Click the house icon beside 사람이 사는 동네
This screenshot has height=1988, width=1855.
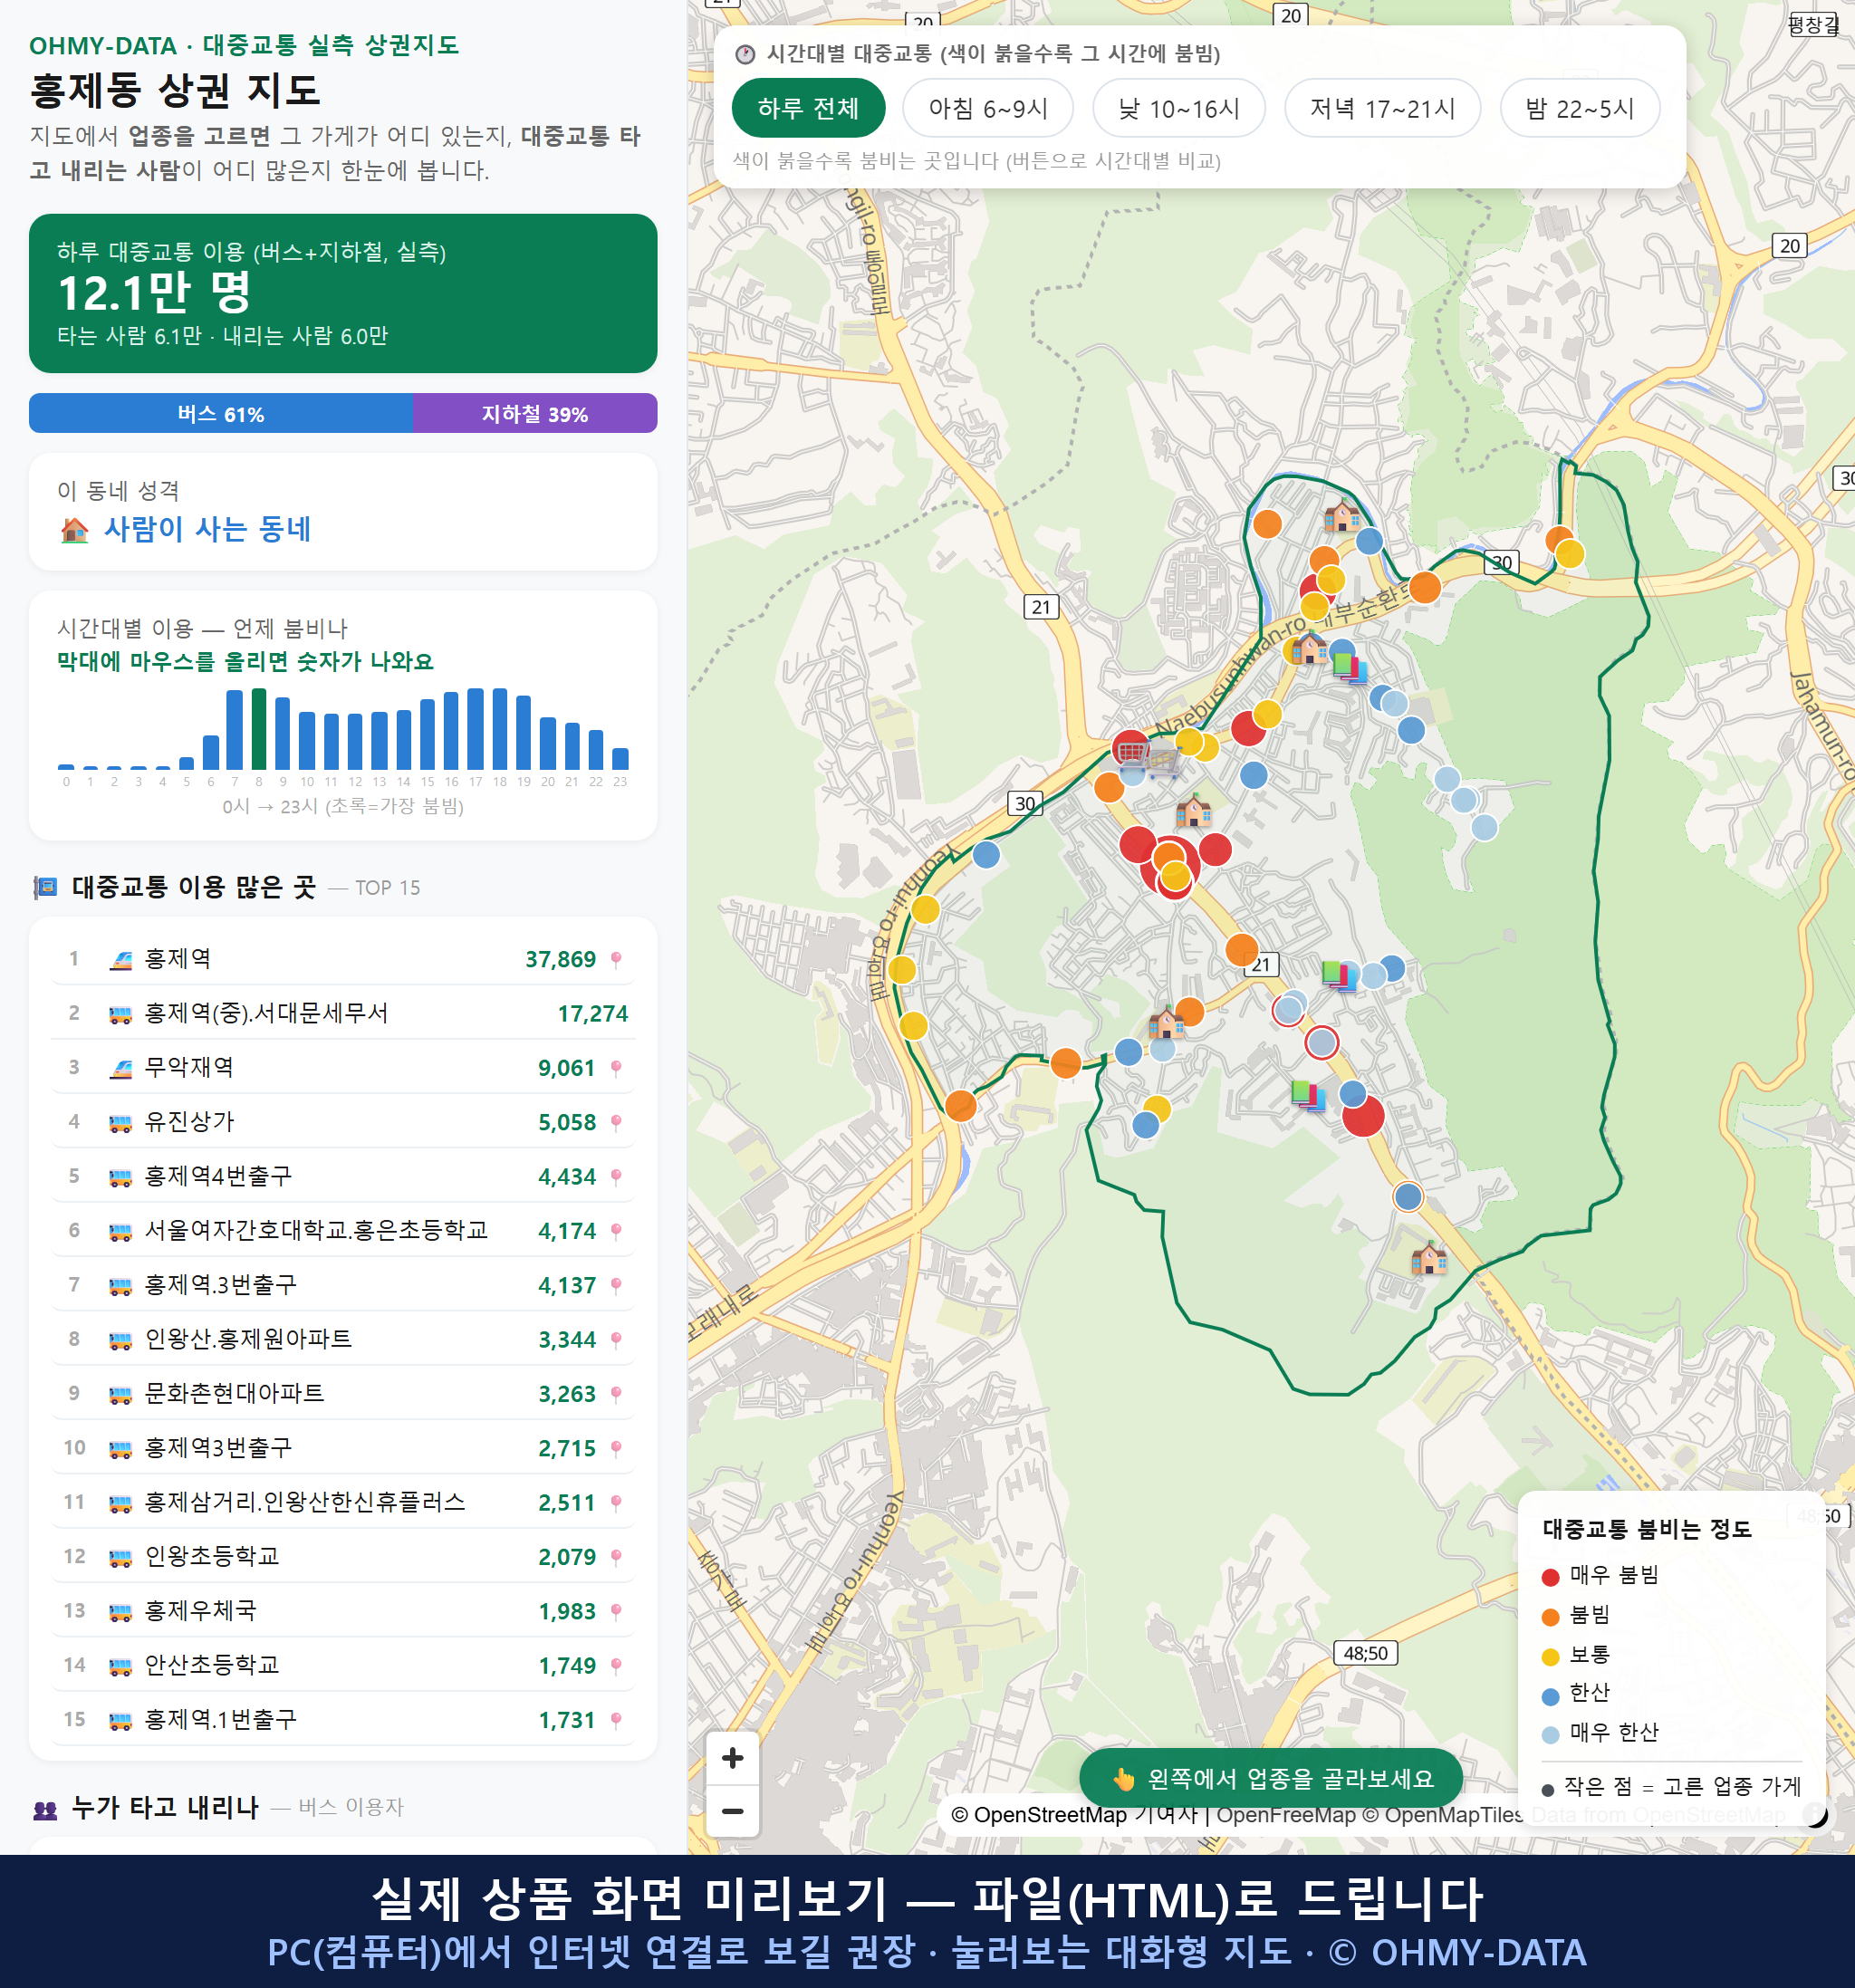75,529
